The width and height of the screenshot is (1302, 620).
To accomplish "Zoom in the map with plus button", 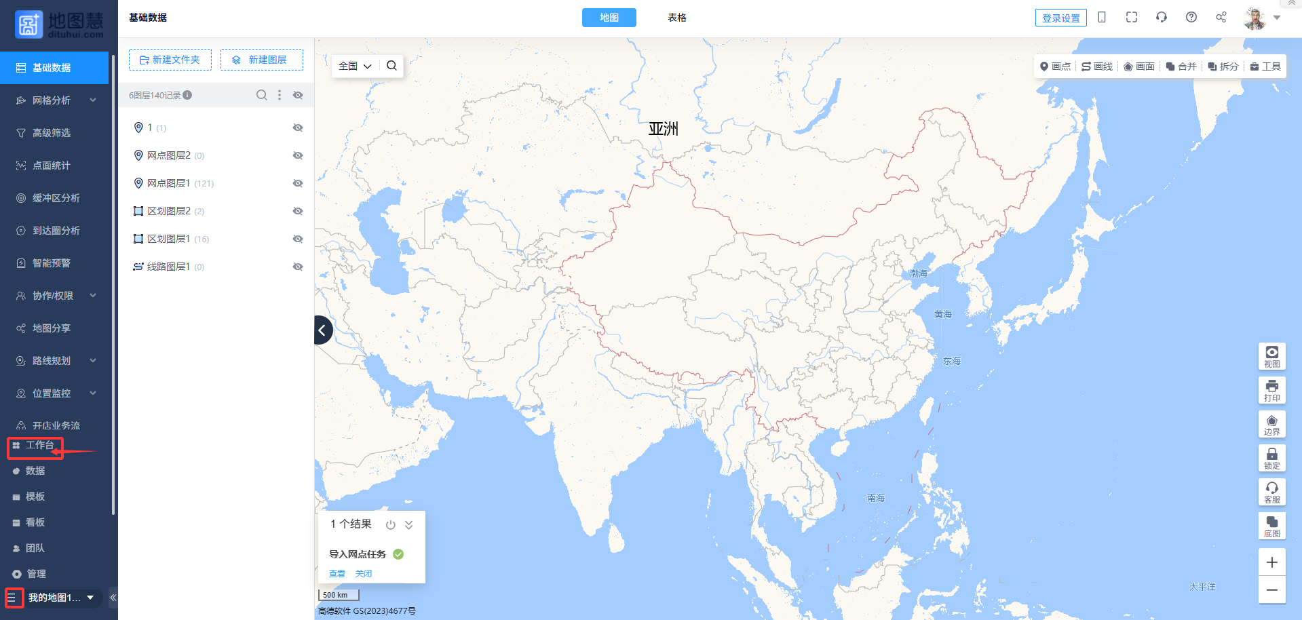I will tap(1272, 562).
